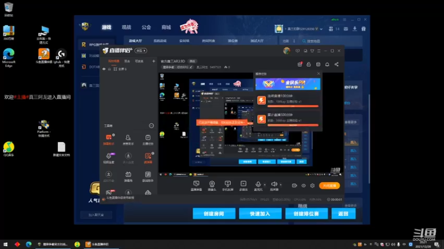This screenshot has height=249, width=444.
Task: Add a 多媒体 media source
Action: 243,186
